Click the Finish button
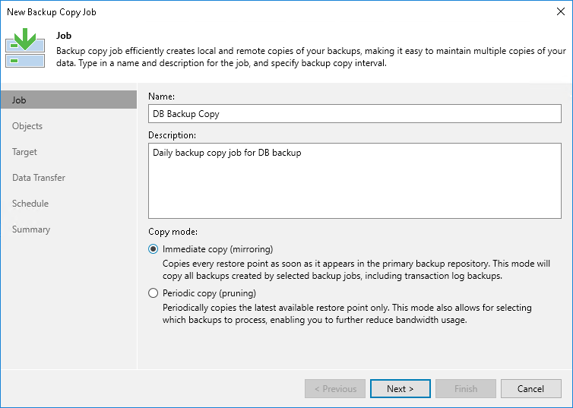The width and height of the screenshot is (573, 408). pos(466,389)
